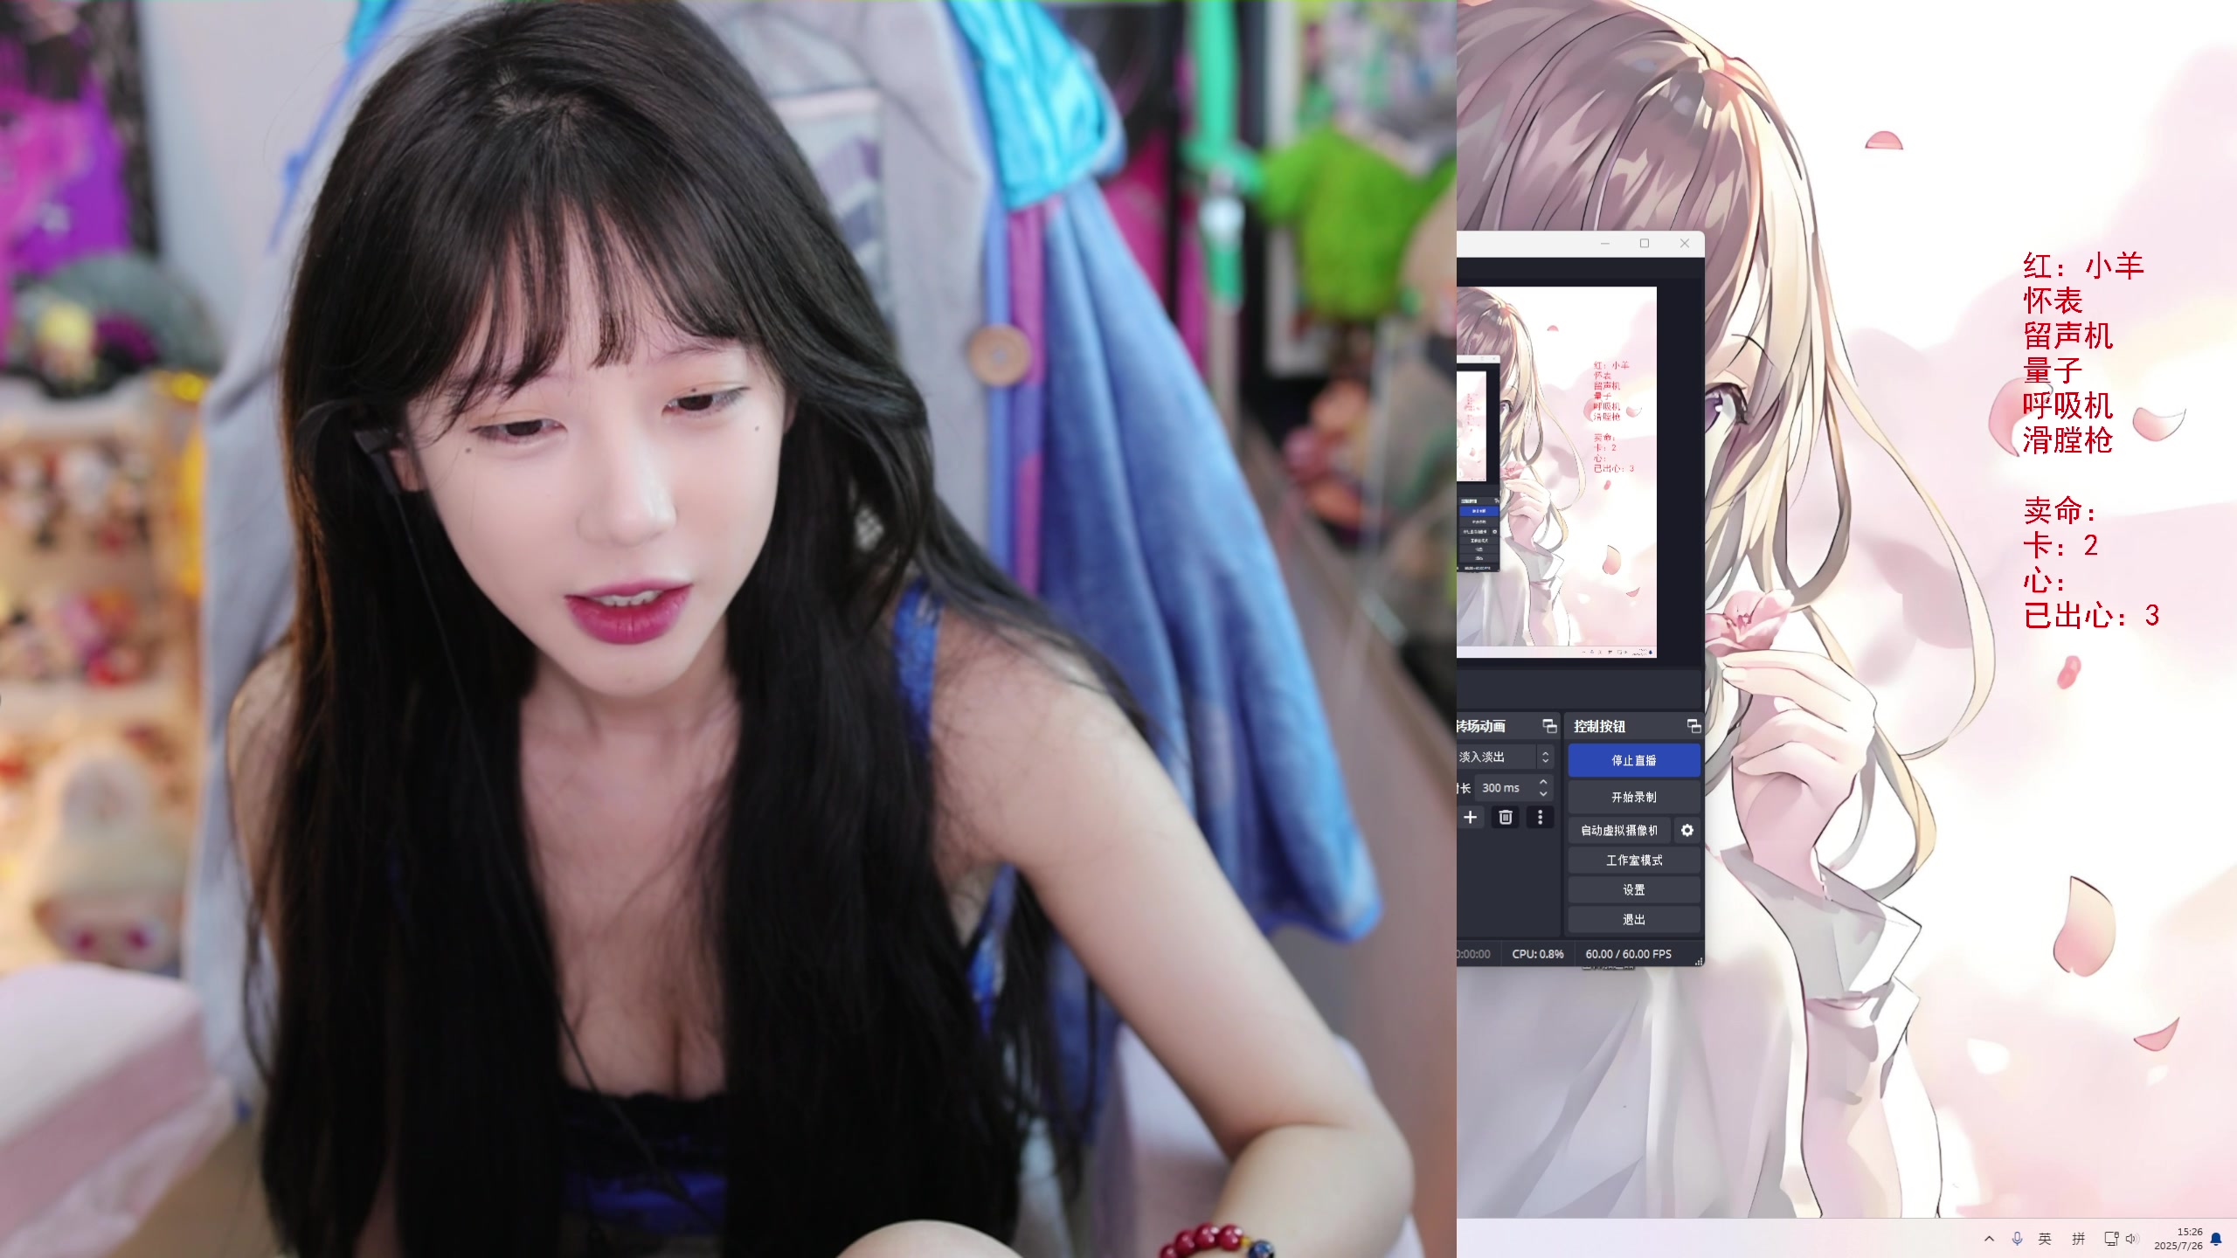Close the OBS window
The height and width of the screenshot is (1258, 2237).
pyautogui.click(x=1685, y=244)
